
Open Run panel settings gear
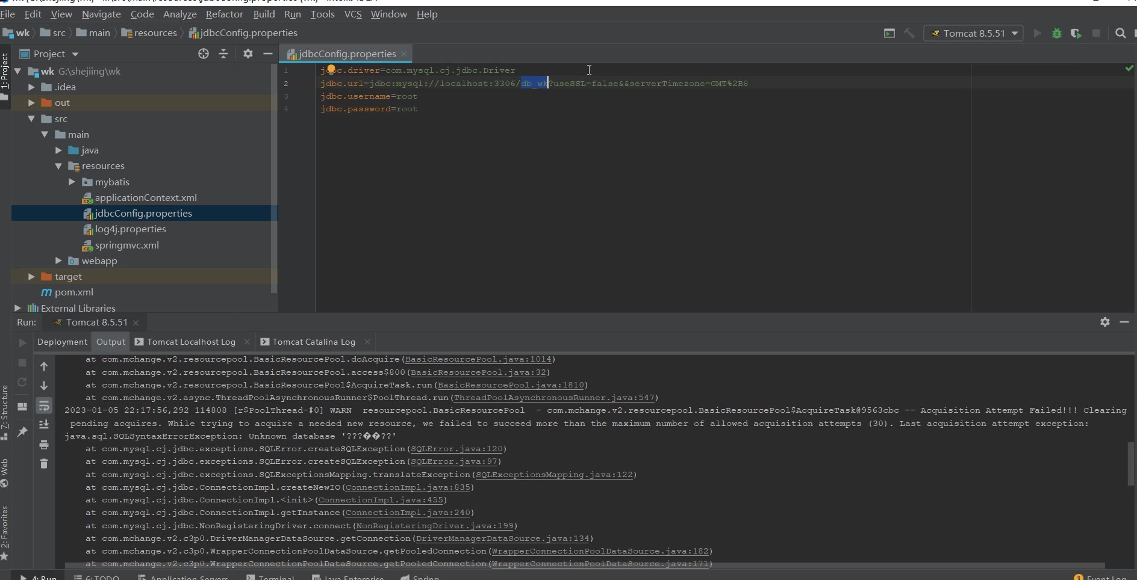[1104, 322]
